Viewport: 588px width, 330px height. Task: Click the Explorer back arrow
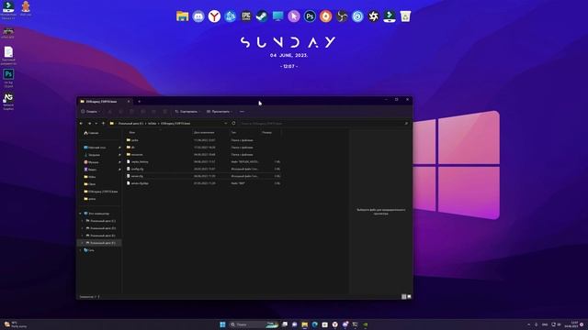(82, 123)
